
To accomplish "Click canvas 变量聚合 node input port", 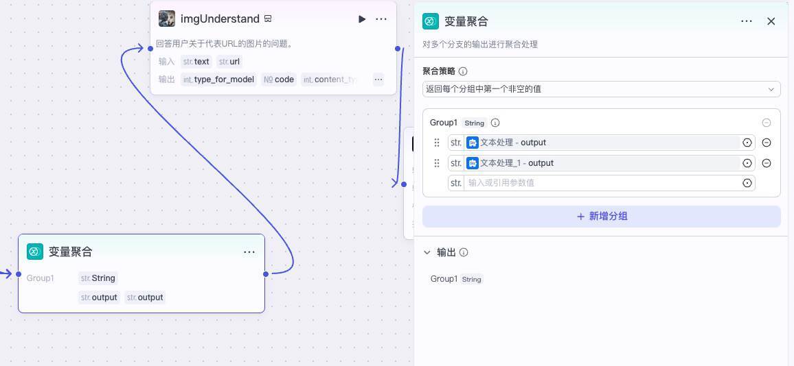I will point(19,274).
